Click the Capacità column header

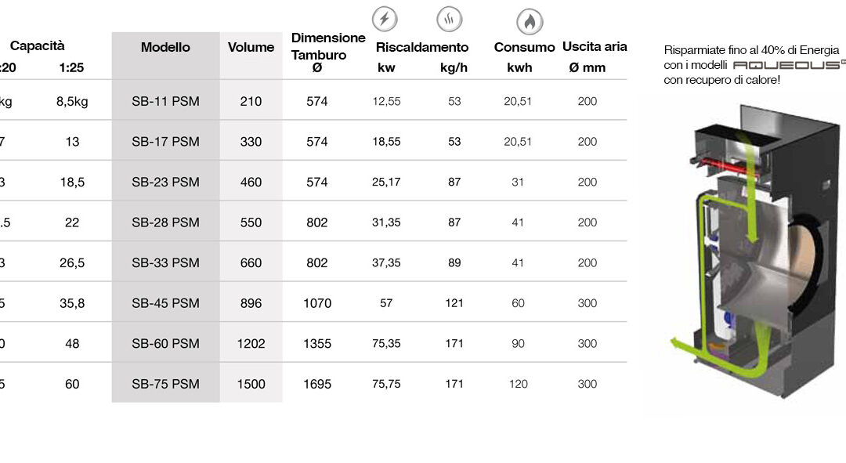pyautogui.click(x=38, y=46)
